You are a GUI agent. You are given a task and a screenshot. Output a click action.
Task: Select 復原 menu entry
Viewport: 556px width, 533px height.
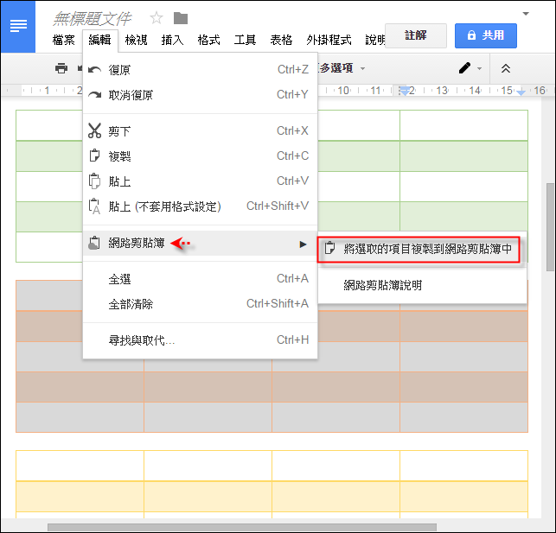[200, 70]
